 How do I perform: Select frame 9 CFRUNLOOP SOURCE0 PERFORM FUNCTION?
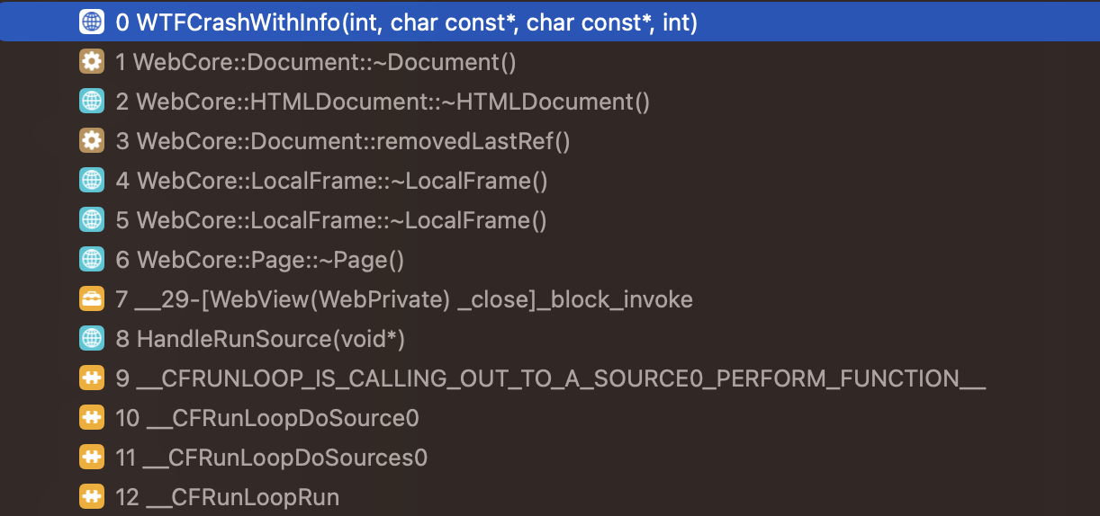point(551,378)
